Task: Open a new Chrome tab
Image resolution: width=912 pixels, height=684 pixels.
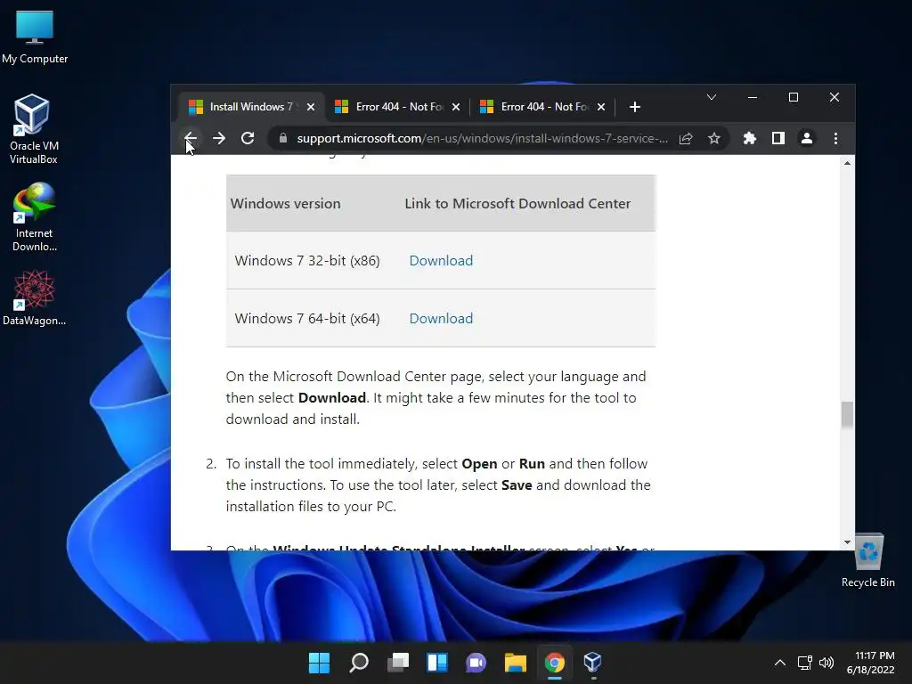Action: pos(635,107)
